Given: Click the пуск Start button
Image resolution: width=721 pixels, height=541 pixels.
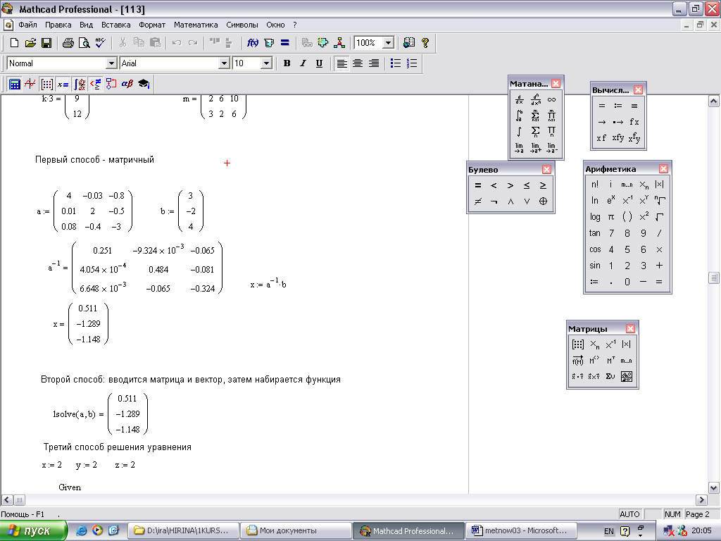Looking at the screenshot, I should pyautogui.click(x=34, y=531).
